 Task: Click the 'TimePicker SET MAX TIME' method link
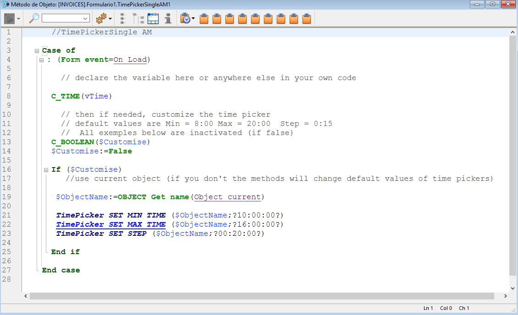110,224
